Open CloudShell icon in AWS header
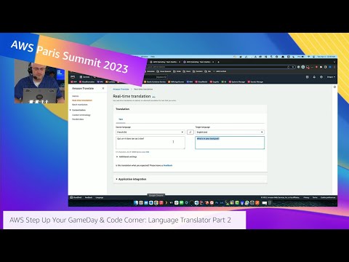The width and height of the screenshot is (349, 262). (x=308, y=77)
